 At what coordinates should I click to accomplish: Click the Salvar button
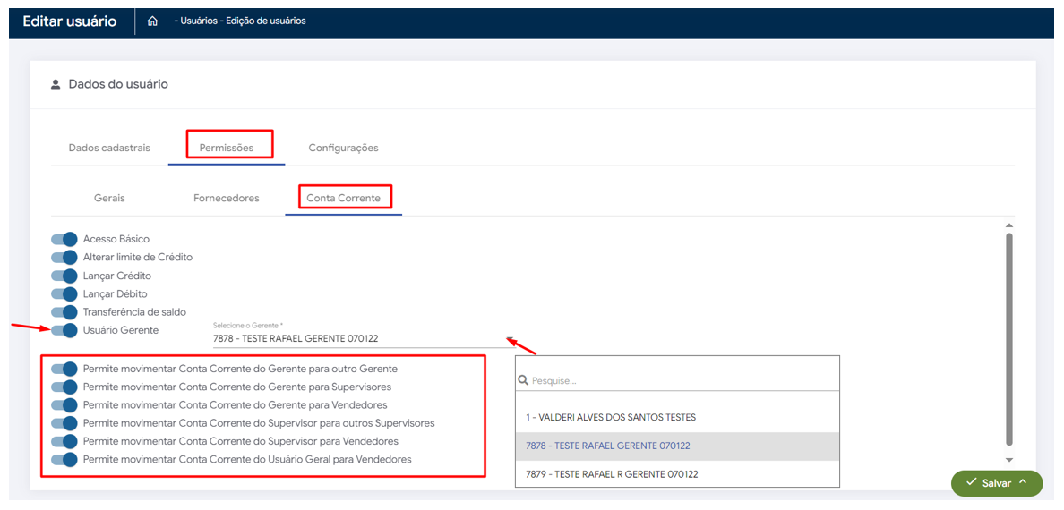(996, 483)
